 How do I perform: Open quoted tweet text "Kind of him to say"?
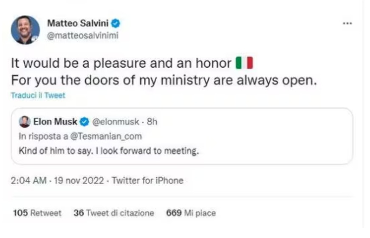[109, 151]
